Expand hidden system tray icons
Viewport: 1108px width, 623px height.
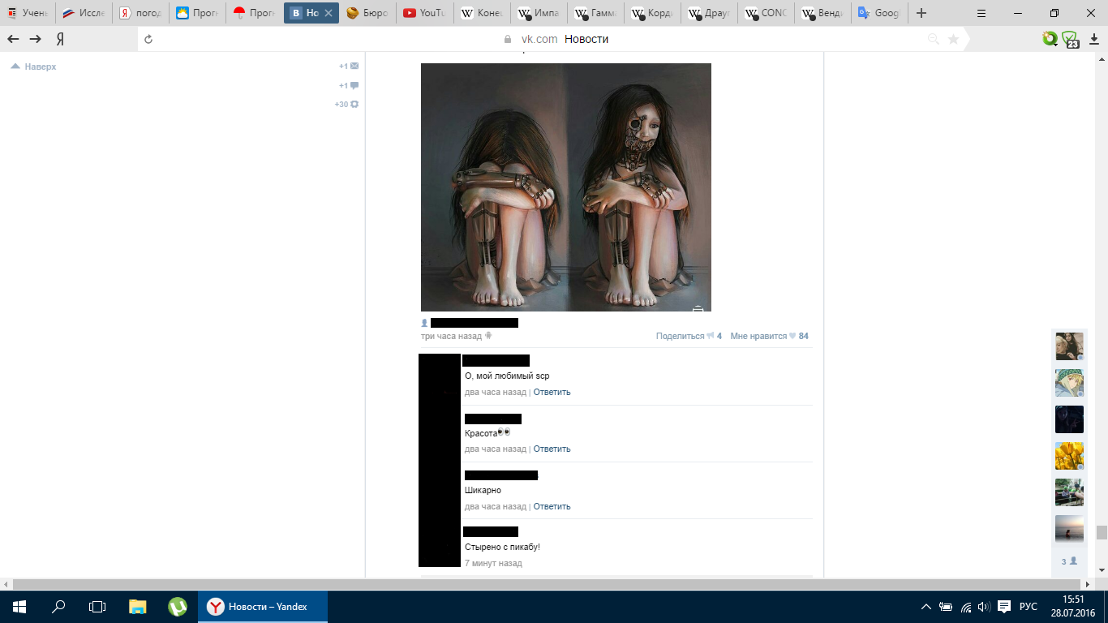click(x=925, y=607)
